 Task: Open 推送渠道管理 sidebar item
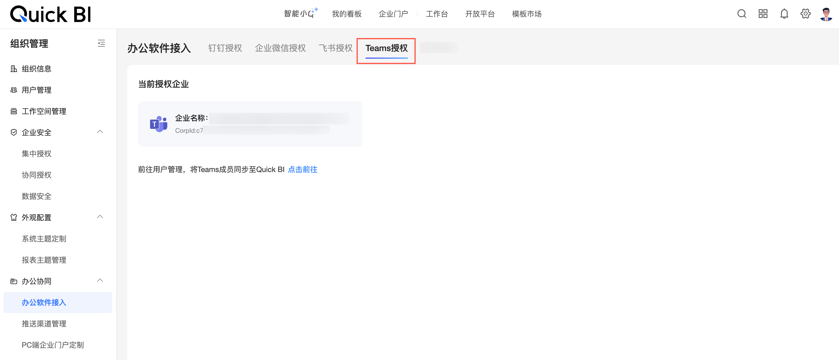pos(44,324)
